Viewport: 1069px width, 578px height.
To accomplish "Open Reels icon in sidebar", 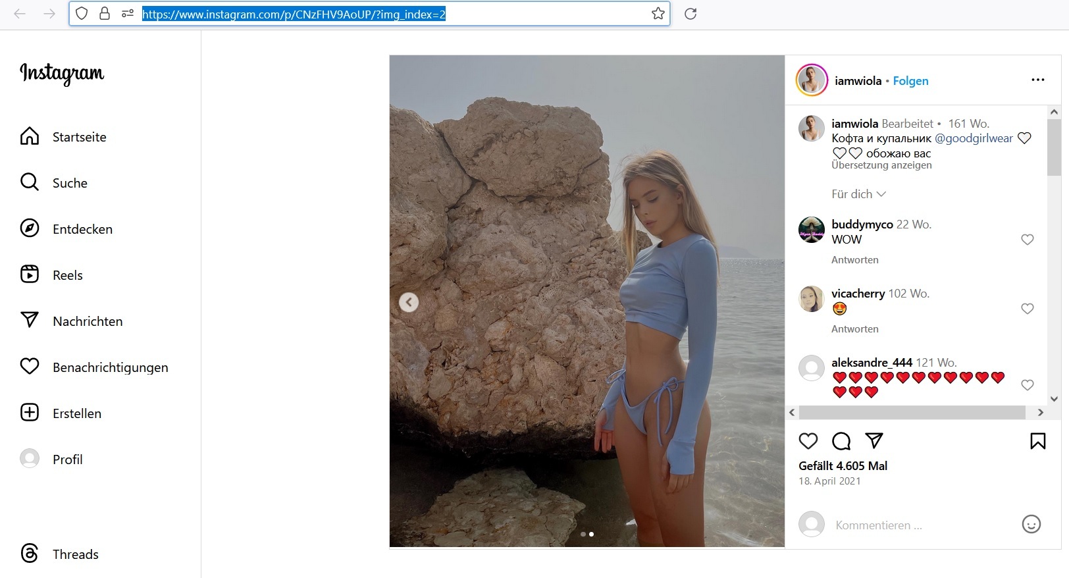I will (30, 275).
